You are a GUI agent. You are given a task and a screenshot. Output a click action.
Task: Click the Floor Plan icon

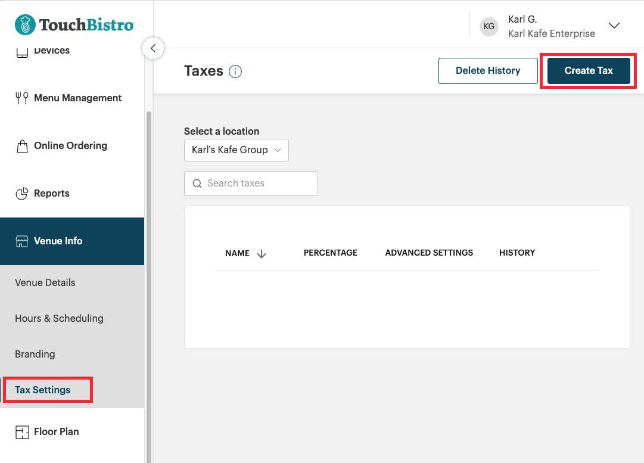coord(22,431)
